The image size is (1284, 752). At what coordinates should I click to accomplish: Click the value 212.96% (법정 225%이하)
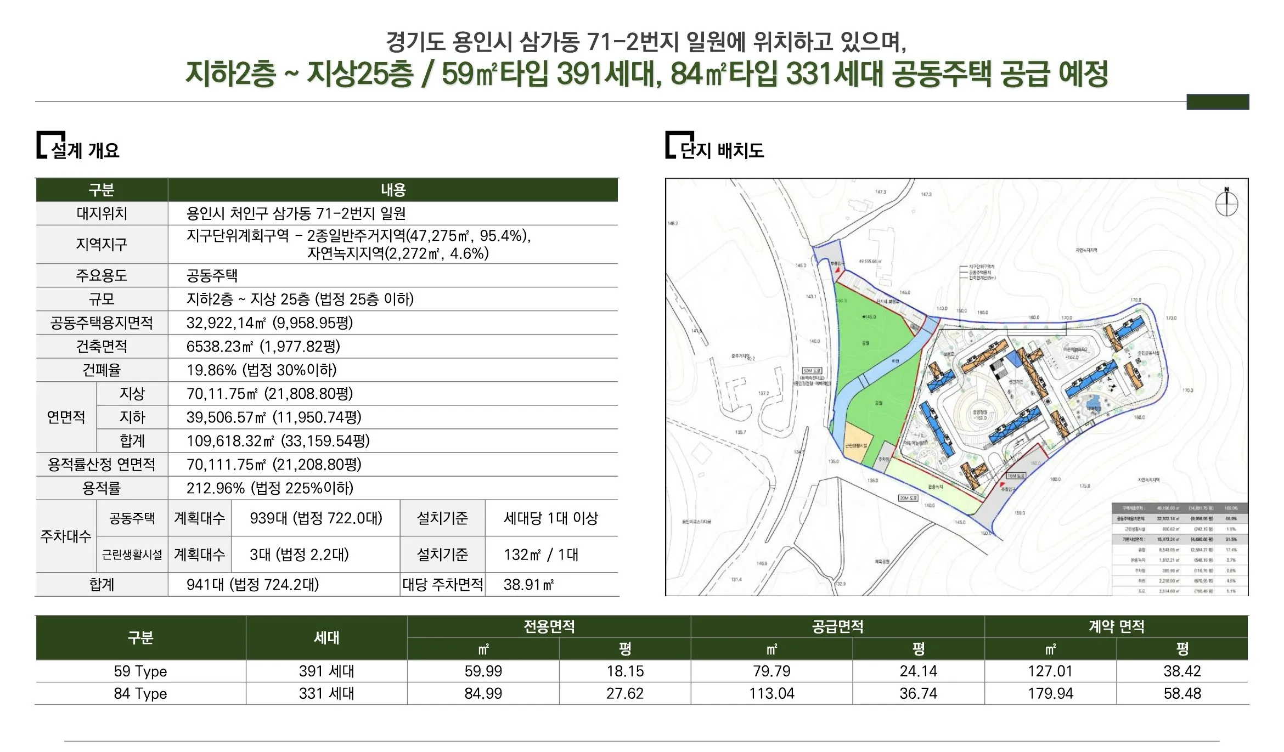pyautogui.click(x=270, y=488)
